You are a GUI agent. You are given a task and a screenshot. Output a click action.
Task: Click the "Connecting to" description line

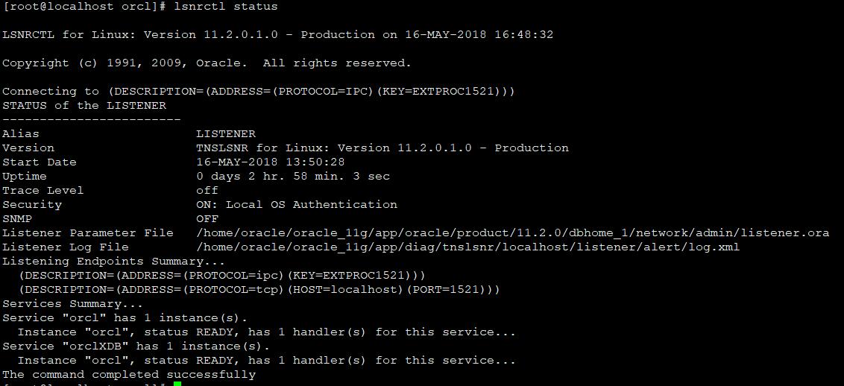[259, 92]
